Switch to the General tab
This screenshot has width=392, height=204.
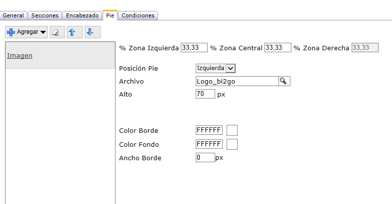13,15
